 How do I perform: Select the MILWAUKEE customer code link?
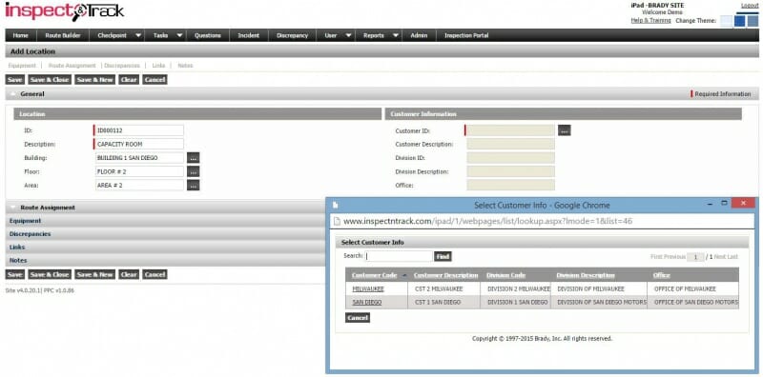click(x=368, y=288)
